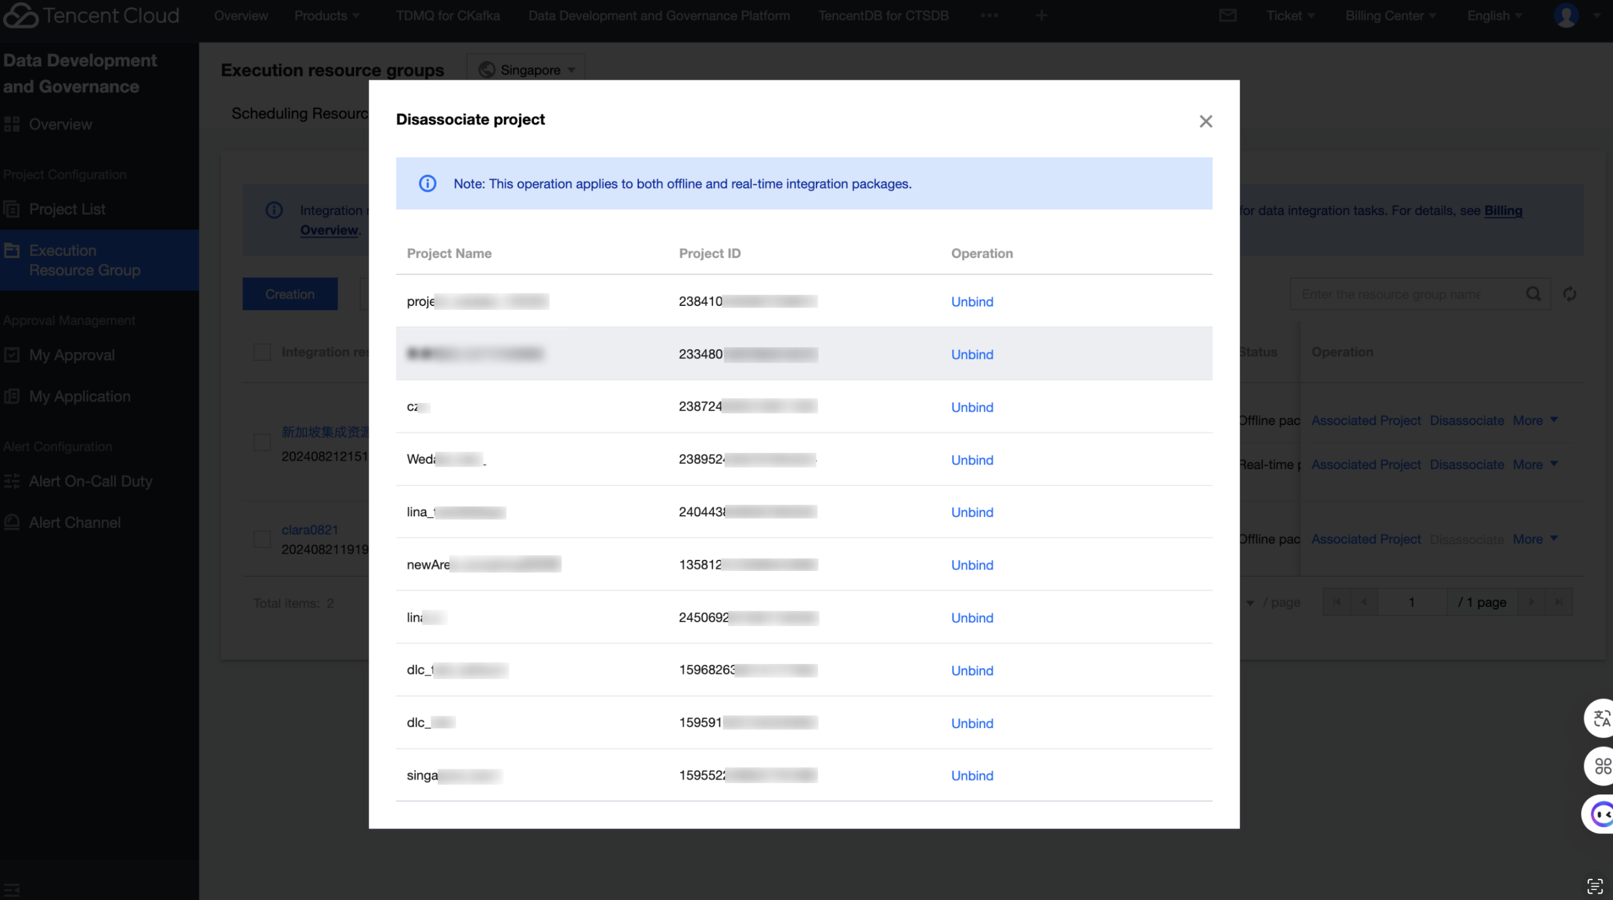
Task: Click the refresh list icon
Action: coord(1569,294)
